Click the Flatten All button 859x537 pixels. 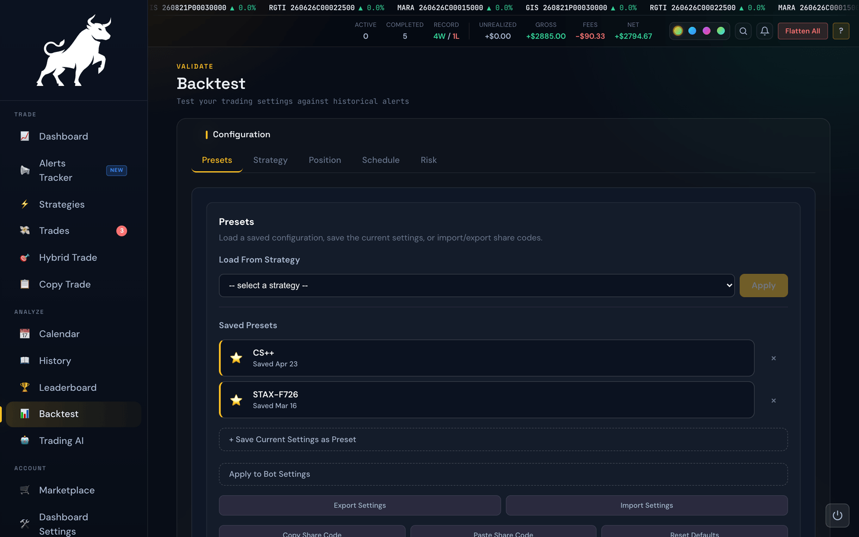[x=802, y=31]
